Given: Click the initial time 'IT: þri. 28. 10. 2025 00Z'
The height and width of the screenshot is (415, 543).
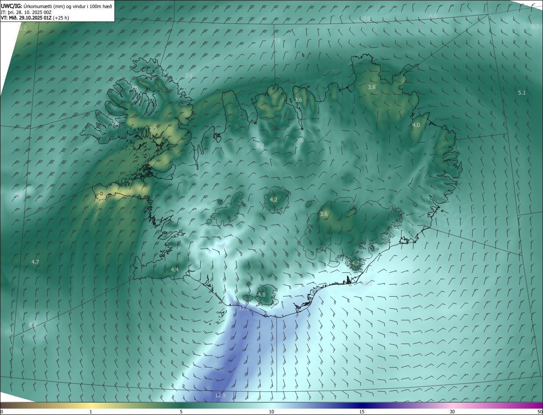Looking at the screenshot, I should click(x=26, y=12).
